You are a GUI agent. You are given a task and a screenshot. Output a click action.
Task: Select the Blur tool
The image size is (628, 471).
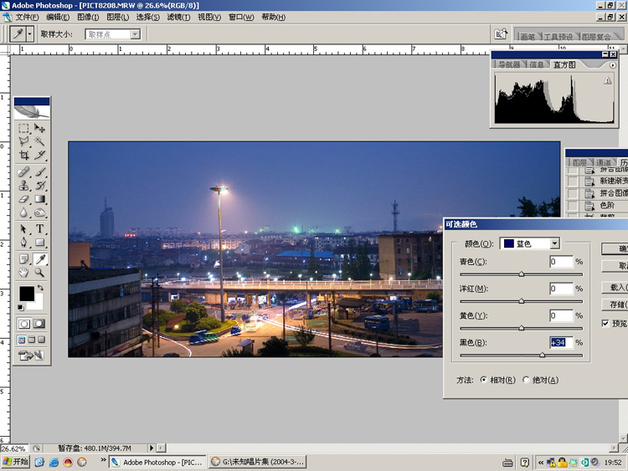(23, 212)
